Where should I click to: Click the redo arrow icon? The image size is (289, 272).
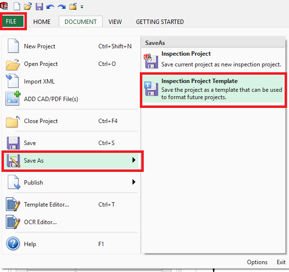coord(62,7)
